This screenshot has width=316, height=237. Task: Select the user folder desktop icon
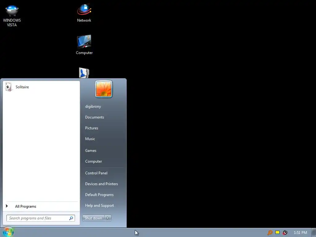[x=84, y=73]
